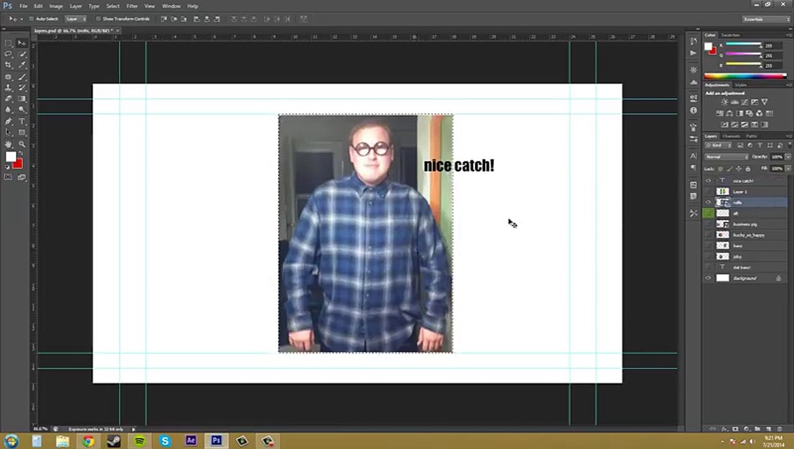
Task: Open the Essentials workspace dropdown
Action: tap(767, 19)
